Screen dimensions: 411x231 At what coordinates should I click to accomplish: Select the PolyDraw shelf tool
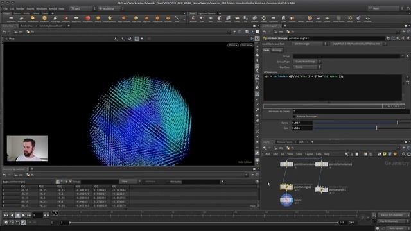point(22,19)
